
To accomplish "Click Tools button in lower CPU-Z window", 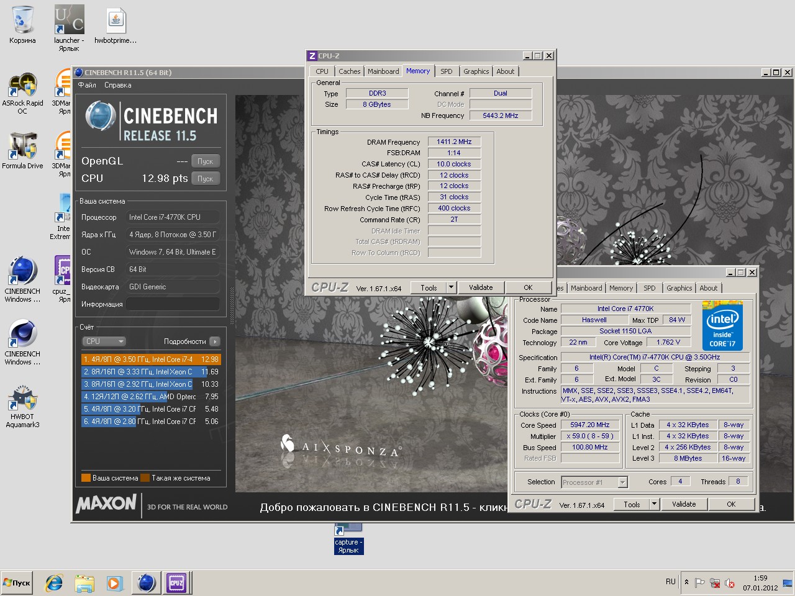I will pyautogui.click(x=632, y=504).
